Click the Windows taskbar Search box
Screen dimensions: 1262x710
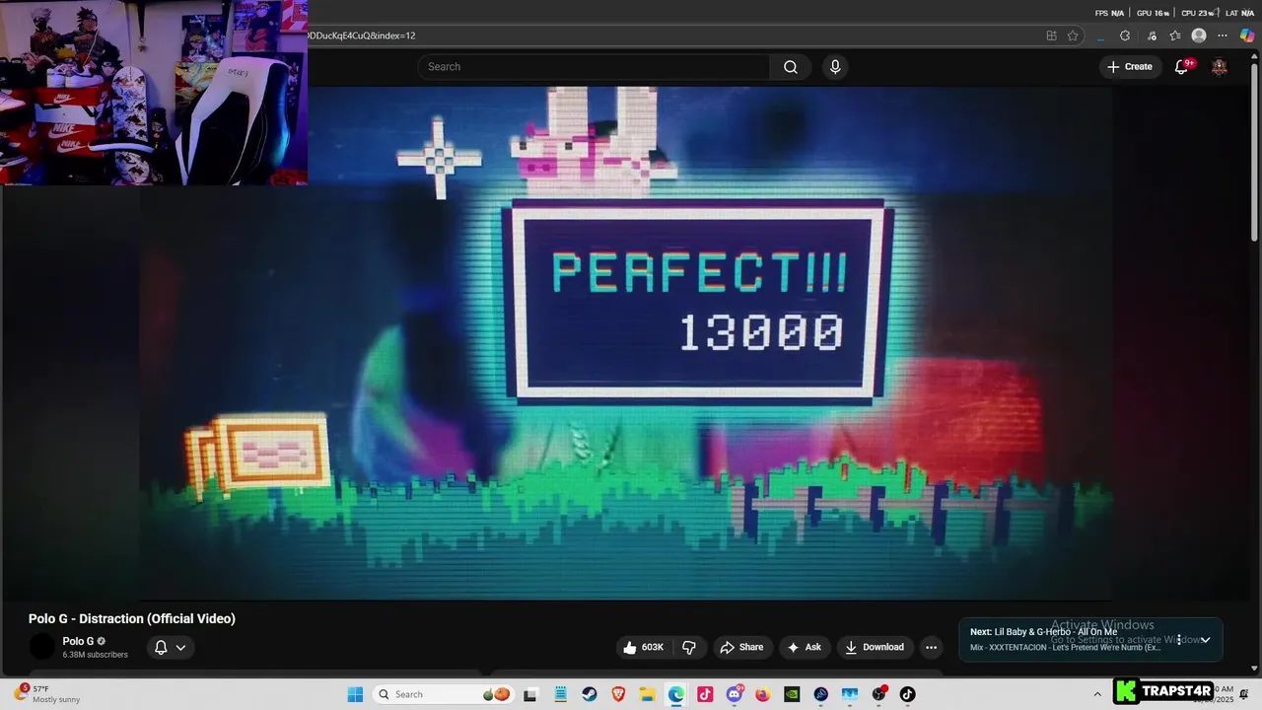[443, 694]
